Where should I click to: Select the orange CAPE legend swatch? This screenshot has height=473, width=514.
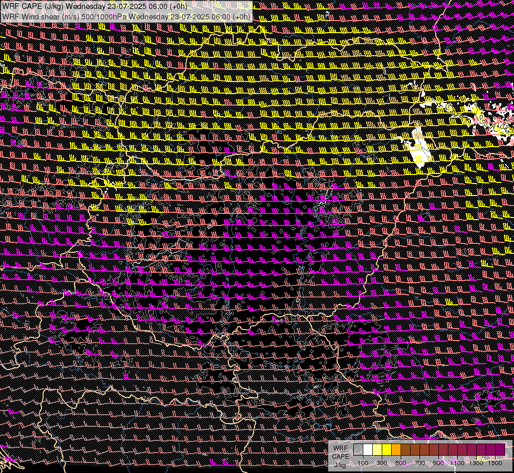coord(396,449)
